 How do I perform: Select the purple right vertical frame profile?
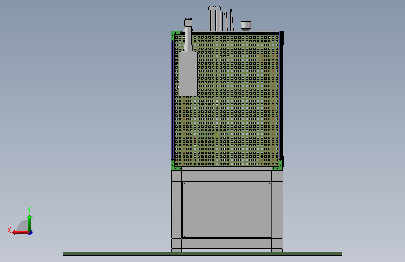point(281,96)
